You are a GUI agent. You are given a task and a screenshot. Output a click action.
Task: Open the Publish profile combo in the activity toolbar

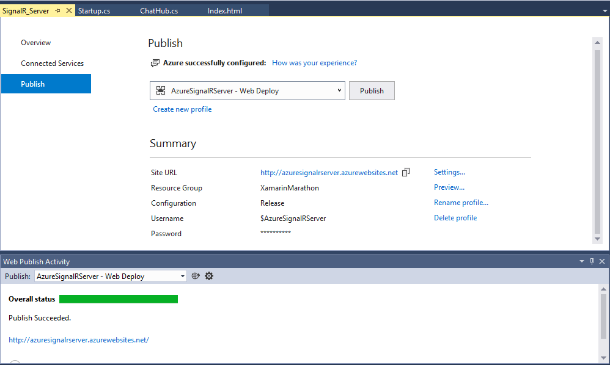pyautogui.click(x=111, y=276)
